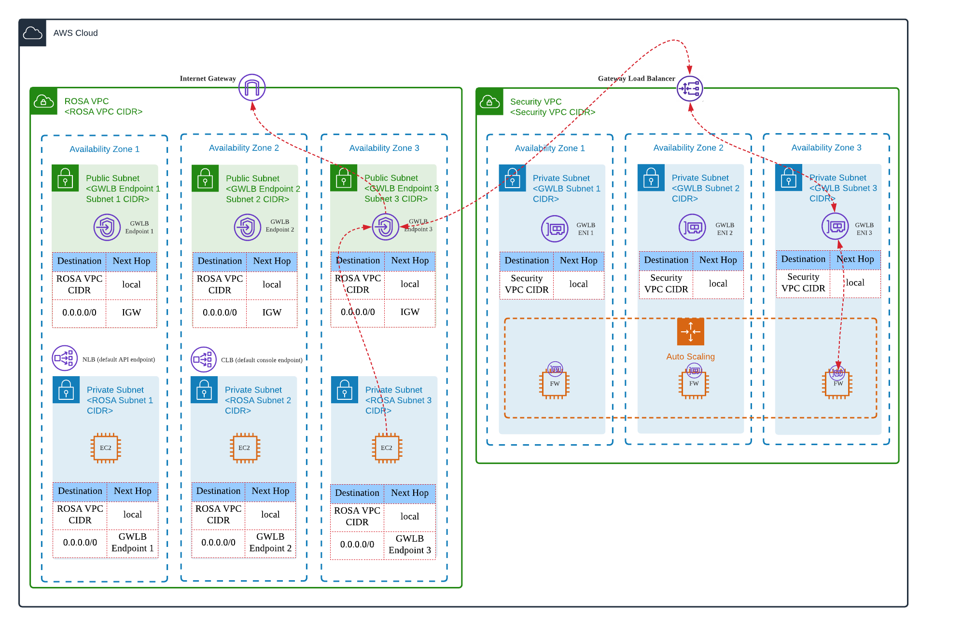Select the Security VPC Availability Zone 2 label
962x626 pixels.
[688, 148]
